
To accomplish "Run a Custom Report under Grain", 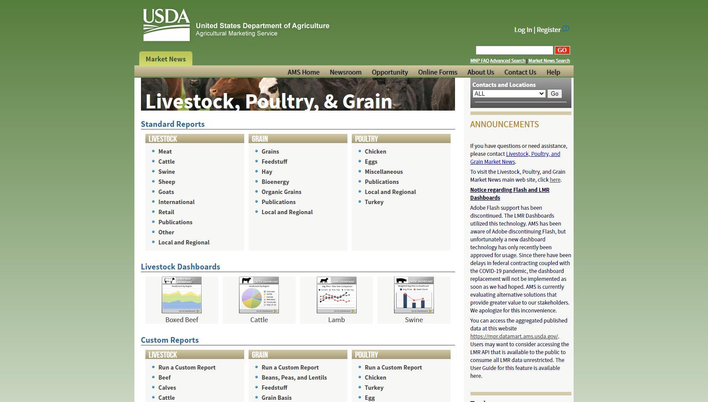I will 290,367.
